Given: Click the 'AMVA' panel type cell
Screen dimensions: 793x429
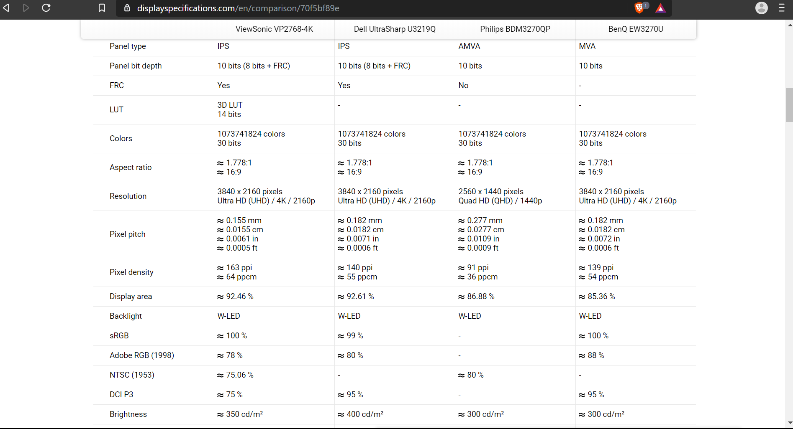Looking at the screenshot, I should click(469, 46).
